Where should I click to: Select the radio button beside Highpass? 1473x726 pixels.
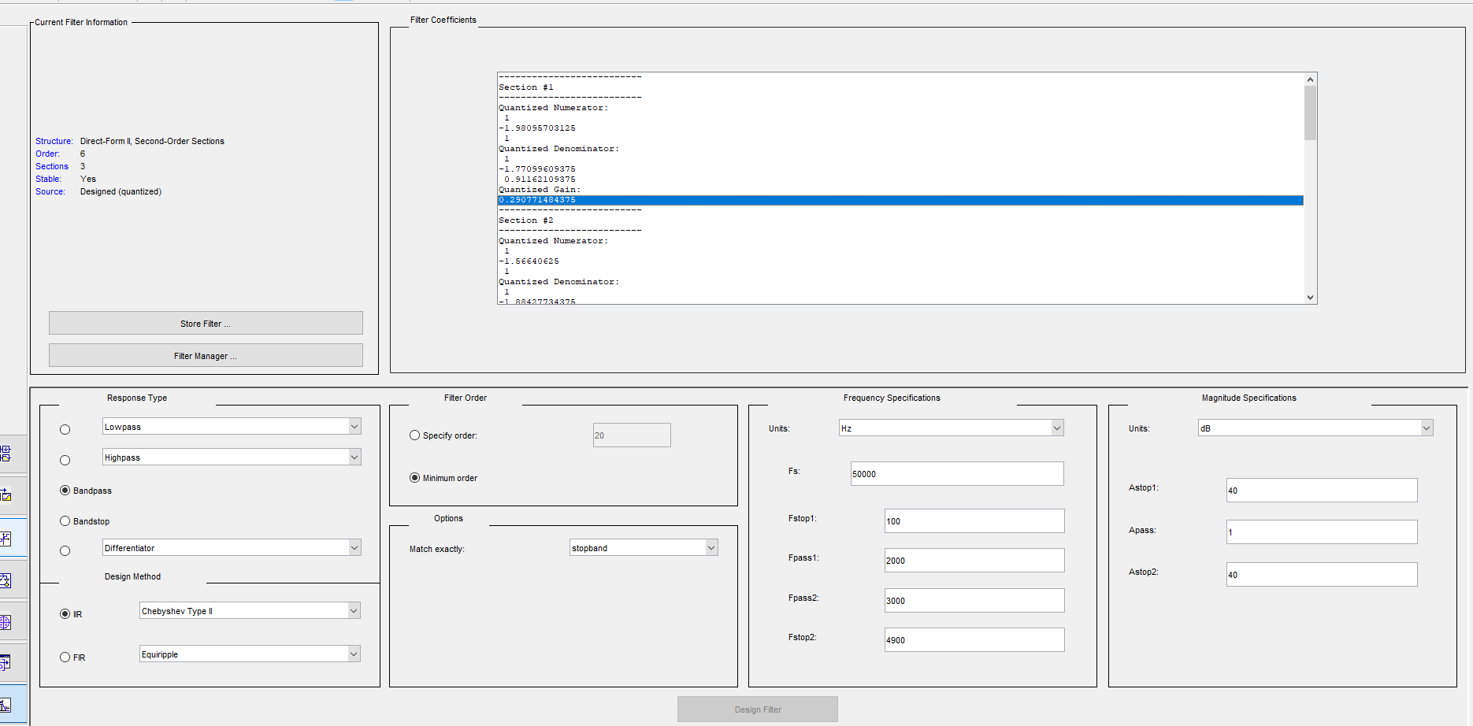tap(65, 461)
